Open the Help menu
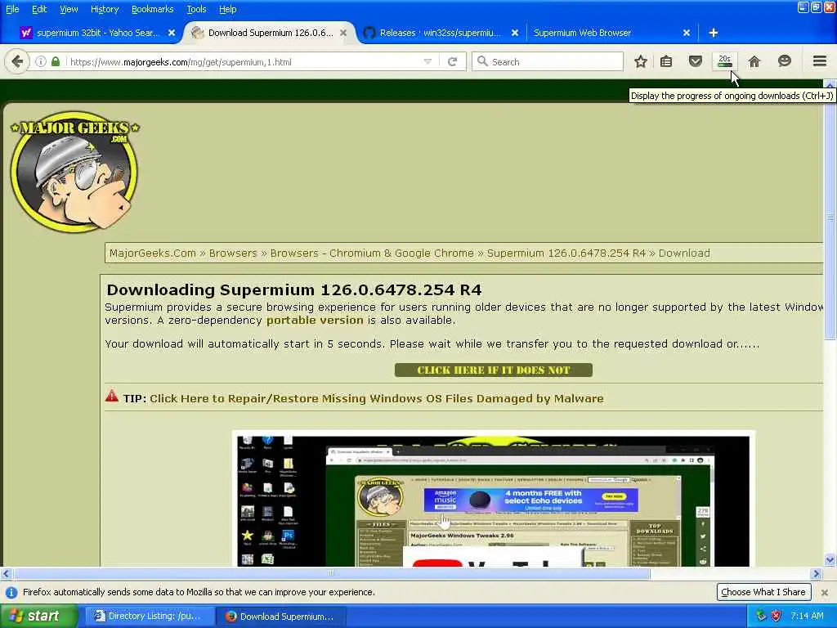 pos(227,9)
